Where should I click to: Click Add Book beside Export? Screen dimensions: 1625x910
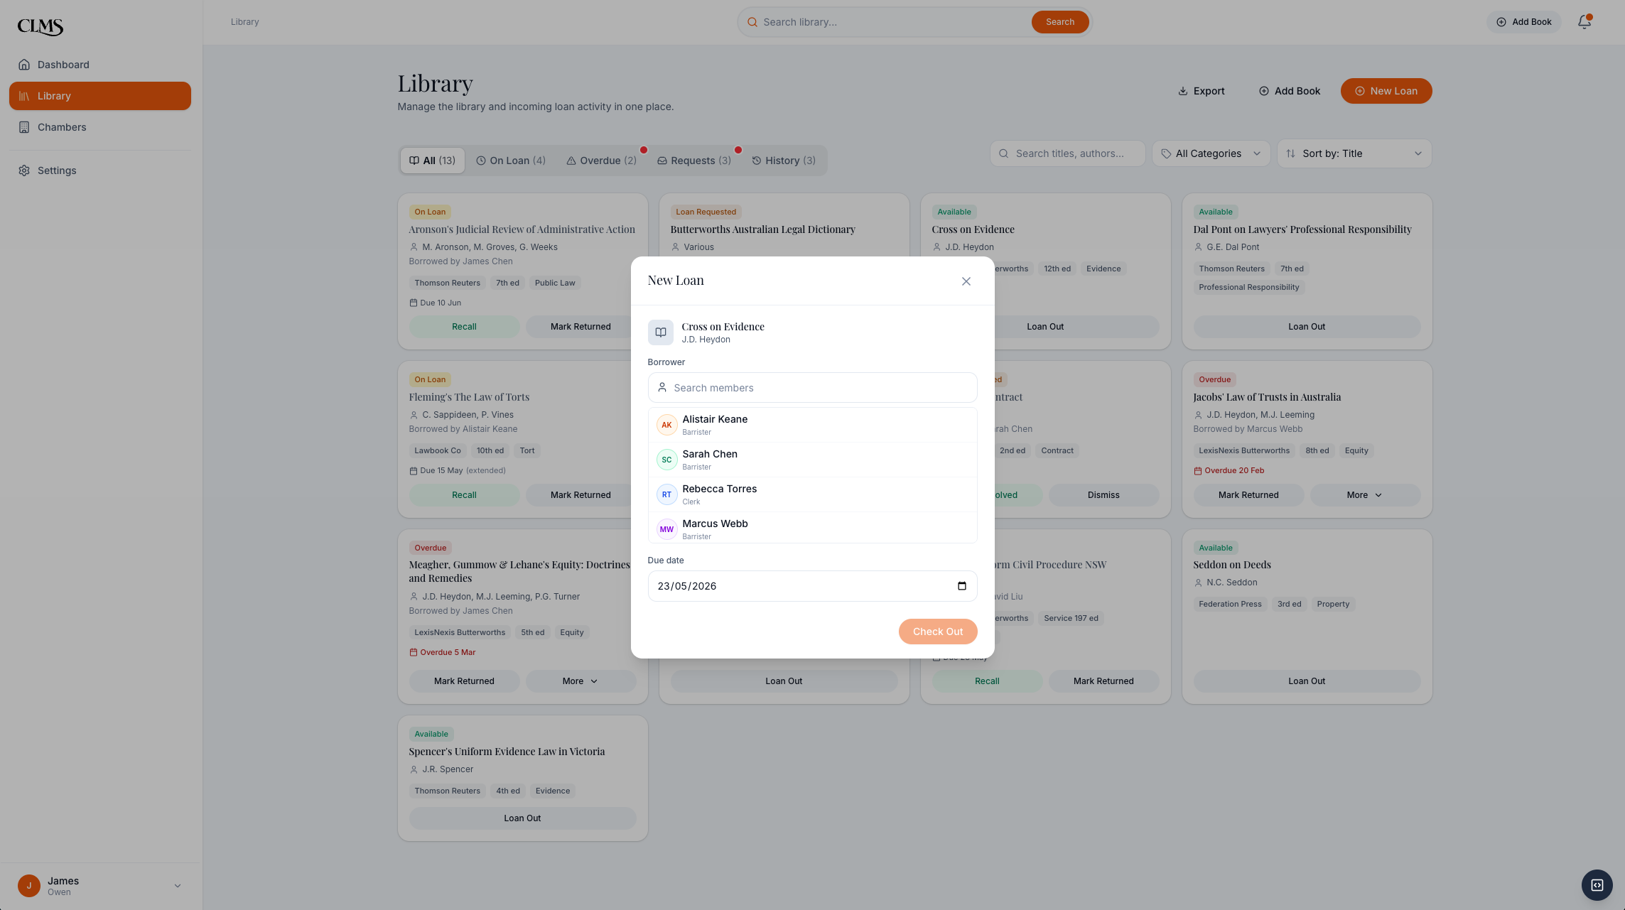[x=1289, y=91]
